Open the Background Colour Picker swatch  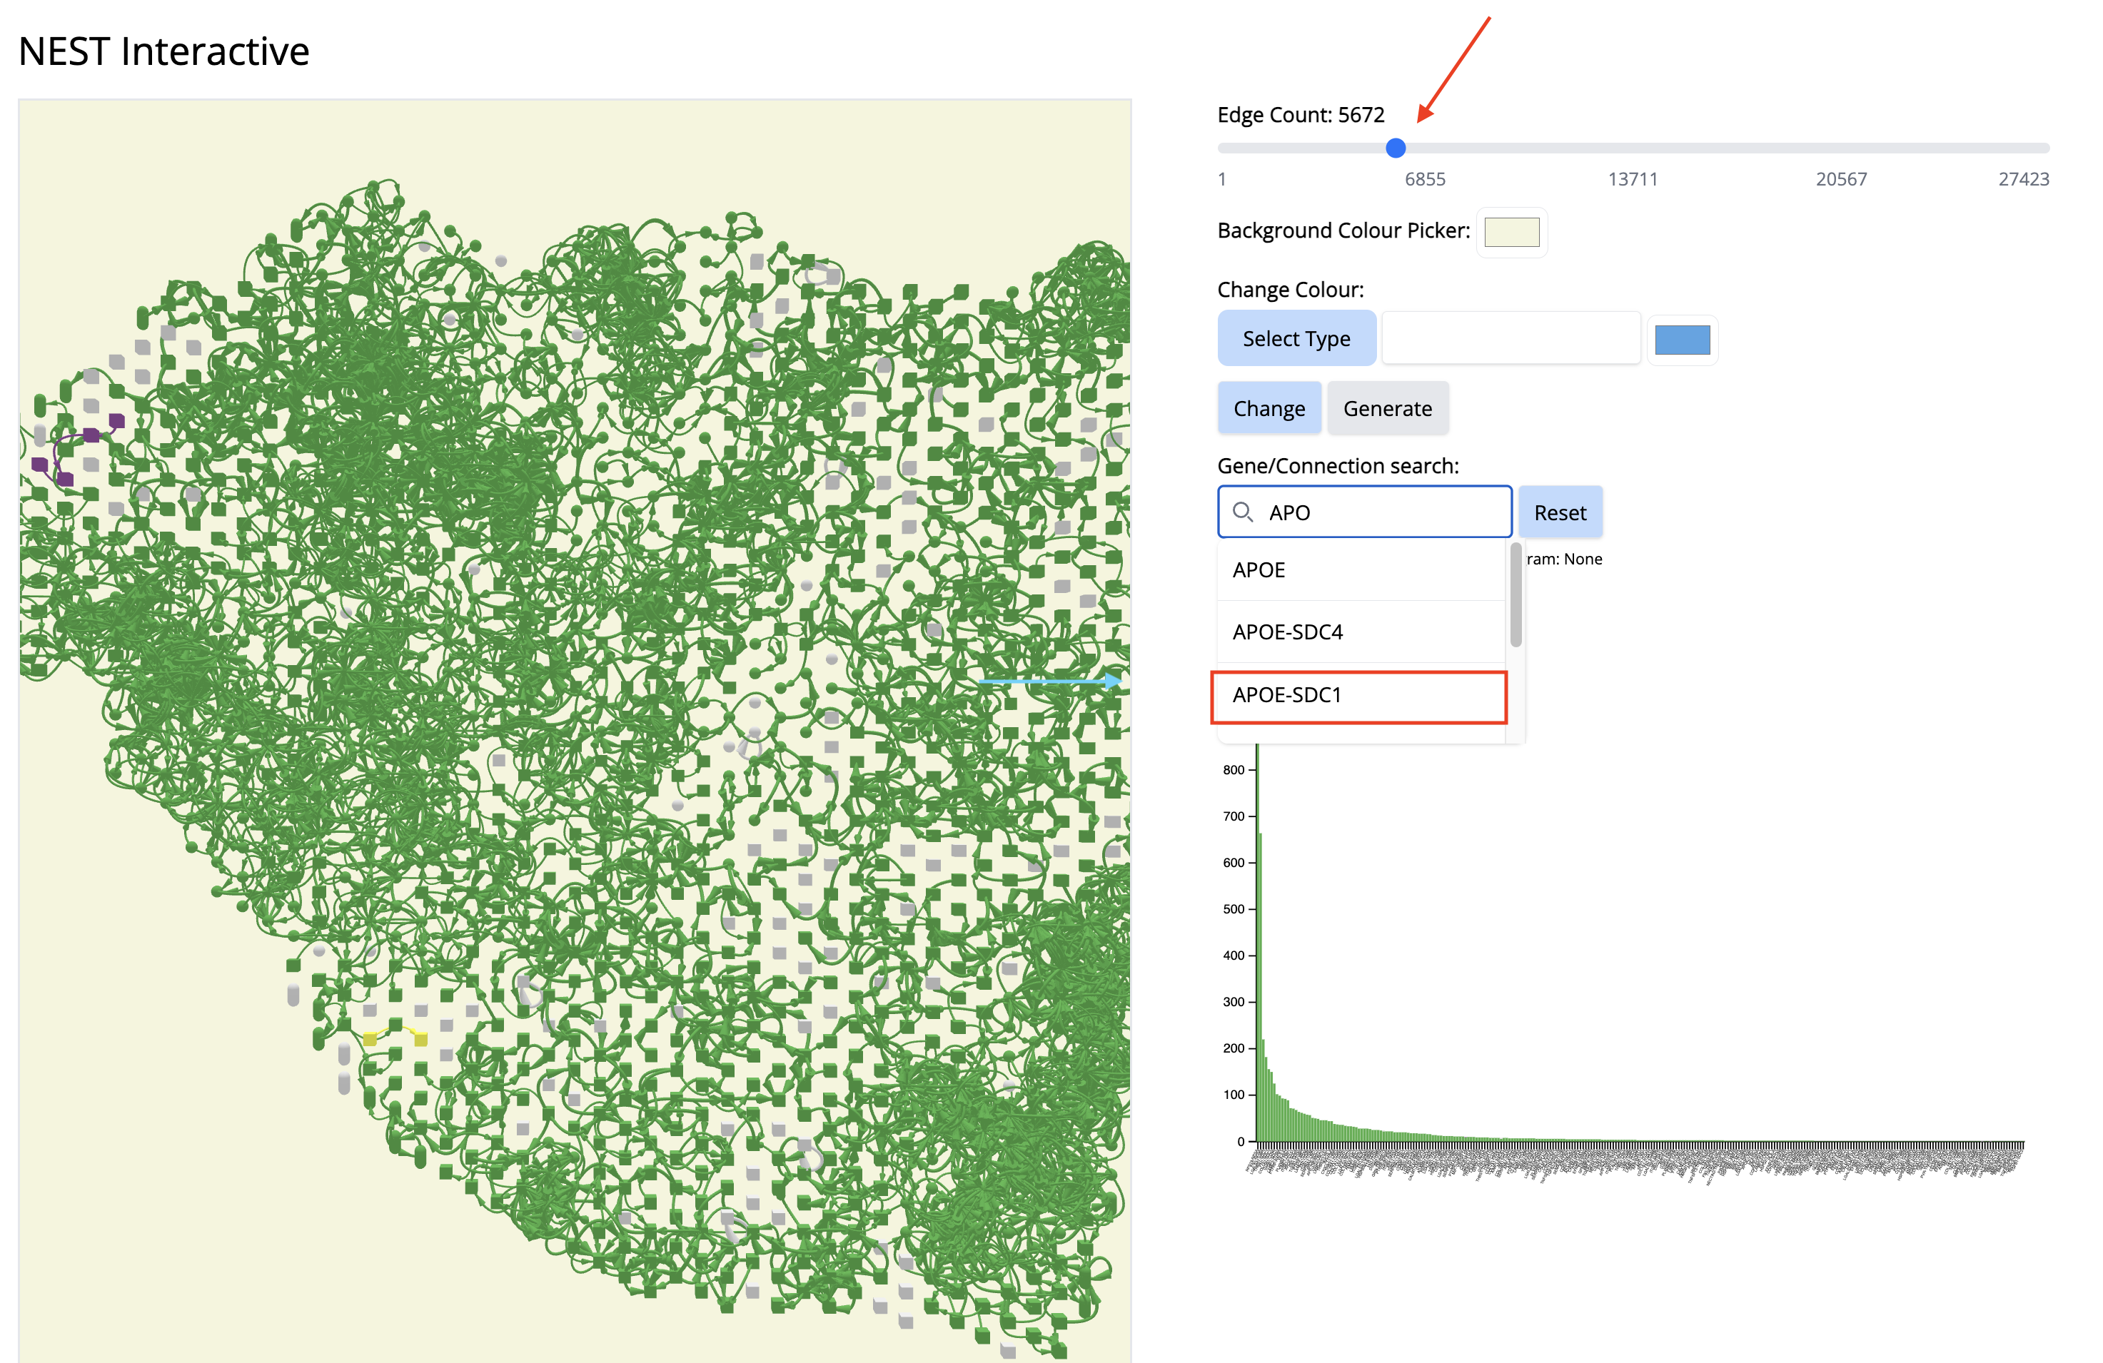[1511, 233]
